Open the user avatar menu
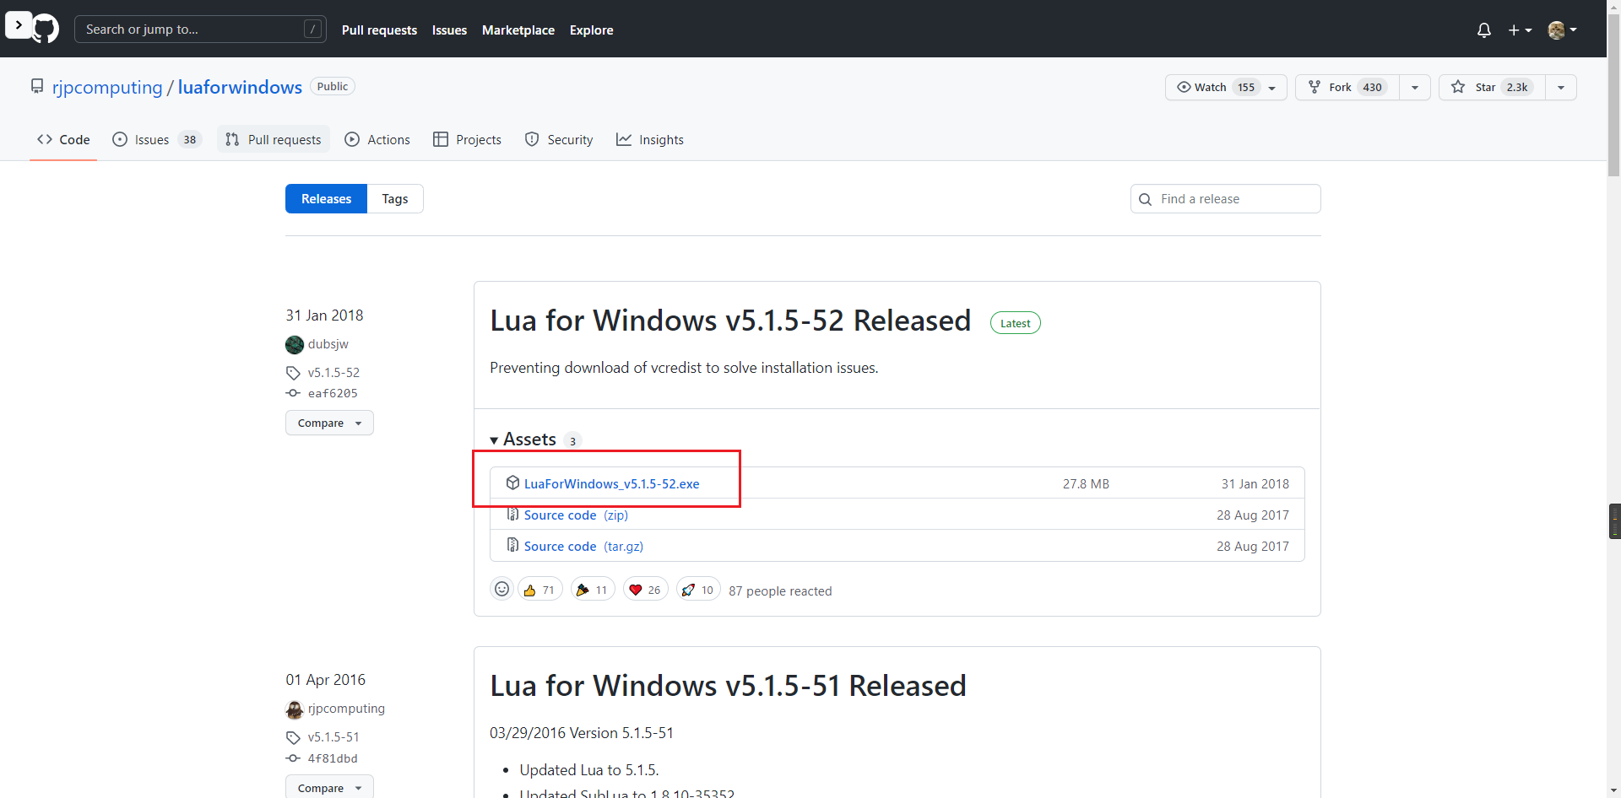 tap(1562, 30)
